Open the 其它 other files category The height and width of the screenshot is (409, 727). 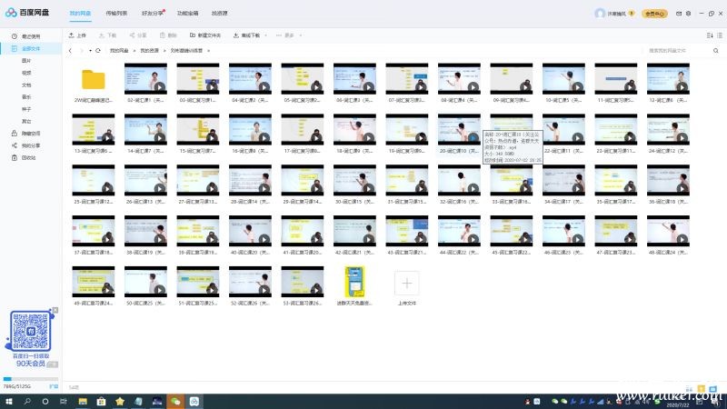26,121
